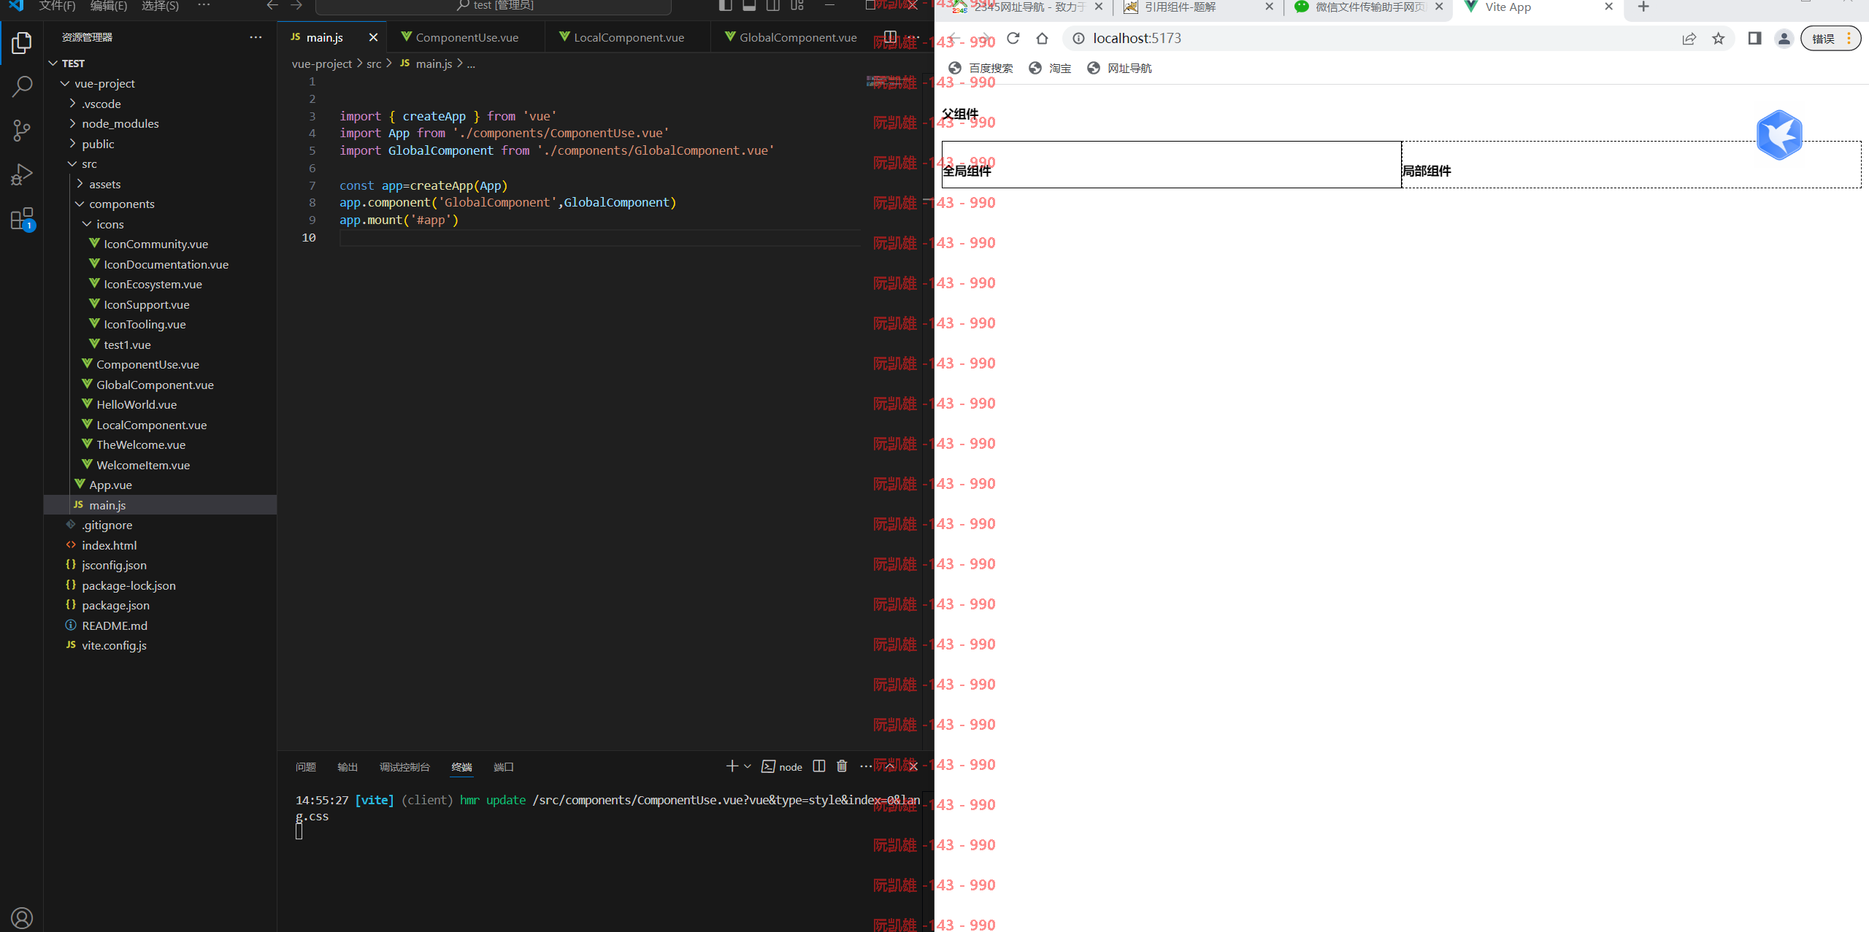This screenshot has height=932, width=1869.
Task: Collapse the components folder
Action: (160, 204)
